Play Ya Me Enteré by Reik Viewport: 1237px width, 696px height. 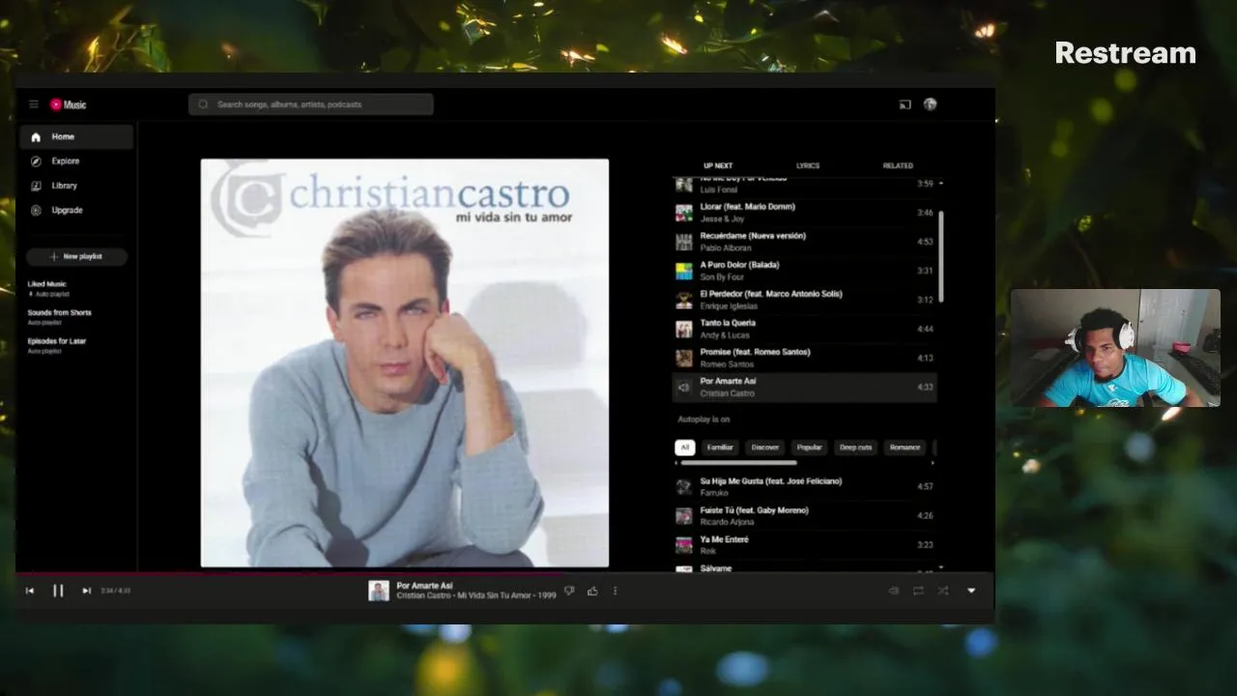[804, 544]
